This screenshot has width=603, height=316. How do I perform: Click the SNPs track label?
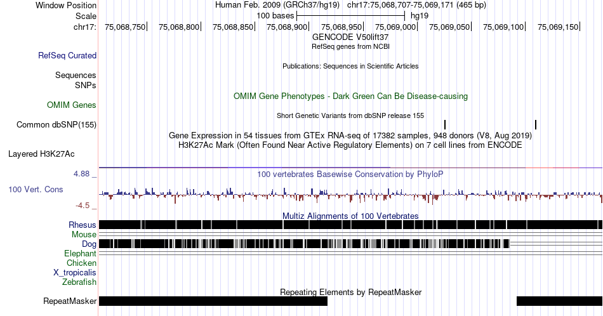pos(86,85)
